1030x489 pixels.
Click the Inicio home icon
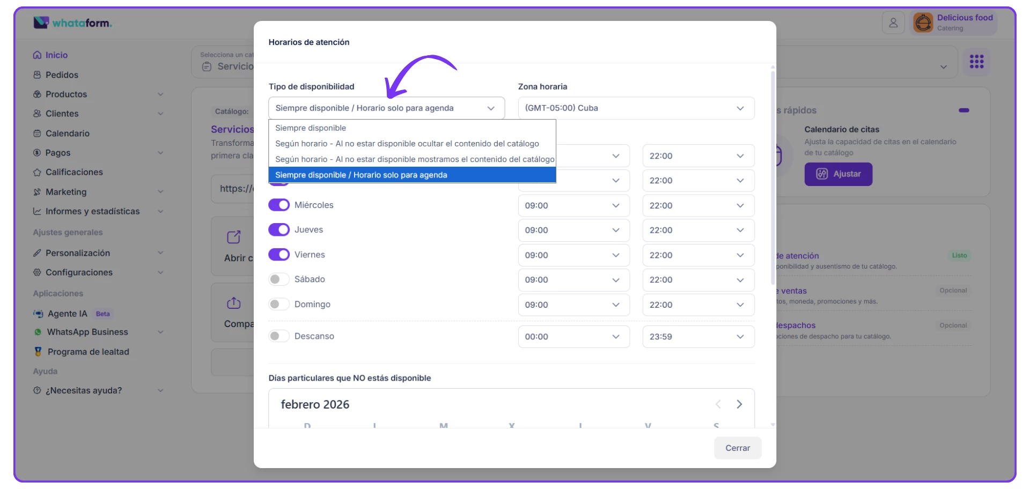pyautogui.click(x=37, y=55)
